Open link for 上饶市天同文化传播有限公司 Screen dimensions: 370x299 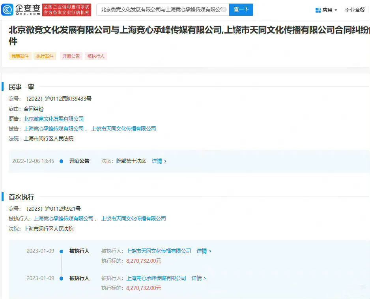point(127,128)
